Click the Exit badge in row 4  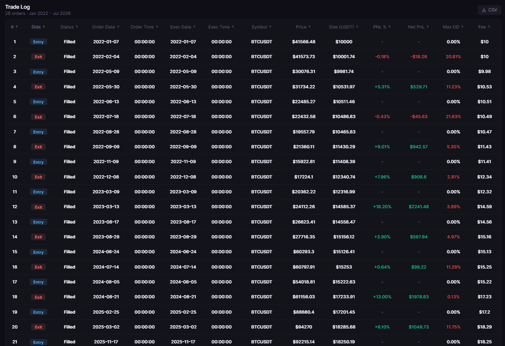pos(38,87)
